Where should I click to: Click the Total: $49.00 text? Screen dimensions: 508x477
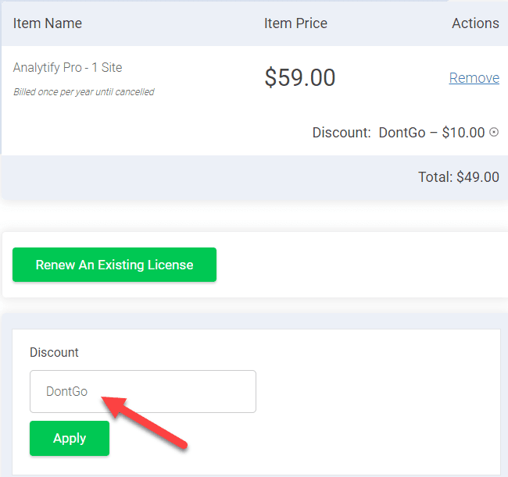pyautogui.click(x=459, y=177)
